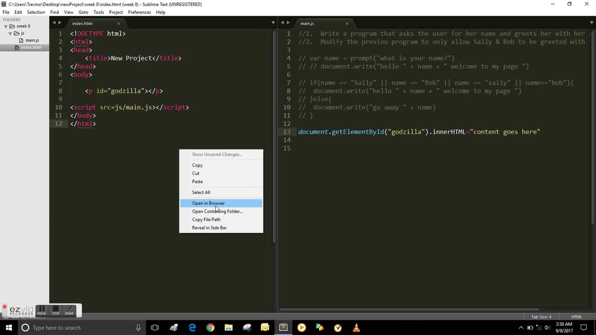Stop the Ezvid recording
The image size is (596, 335).
click(55, 310)
